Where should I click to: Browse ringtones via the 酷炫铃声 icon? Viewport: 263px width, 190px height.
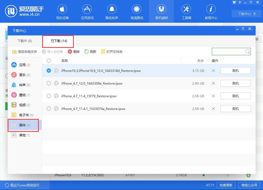112,11
